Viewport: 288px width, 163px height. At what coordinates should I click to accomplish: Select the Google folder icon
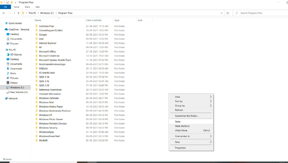tap(36, 35)
